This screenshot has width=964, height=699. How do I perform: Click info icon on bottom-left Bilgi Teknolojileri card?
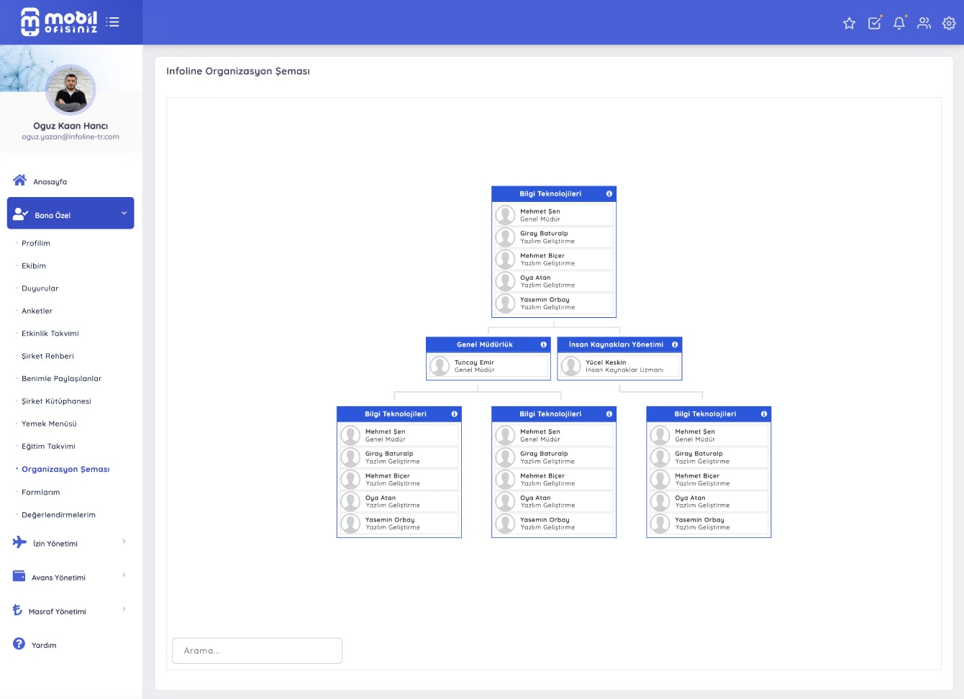(x=454, y=414)
